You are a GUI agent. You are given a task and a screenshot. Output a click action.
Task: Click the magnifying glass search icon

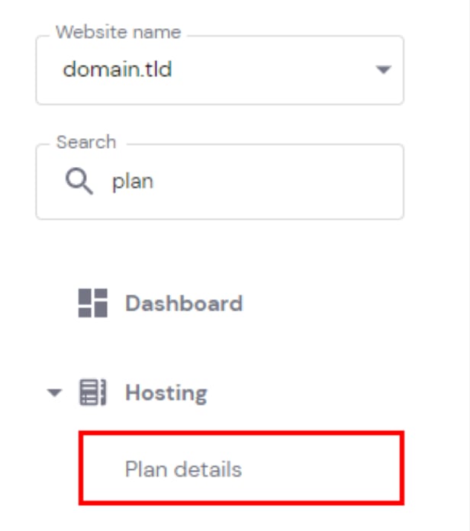(79, 183)
